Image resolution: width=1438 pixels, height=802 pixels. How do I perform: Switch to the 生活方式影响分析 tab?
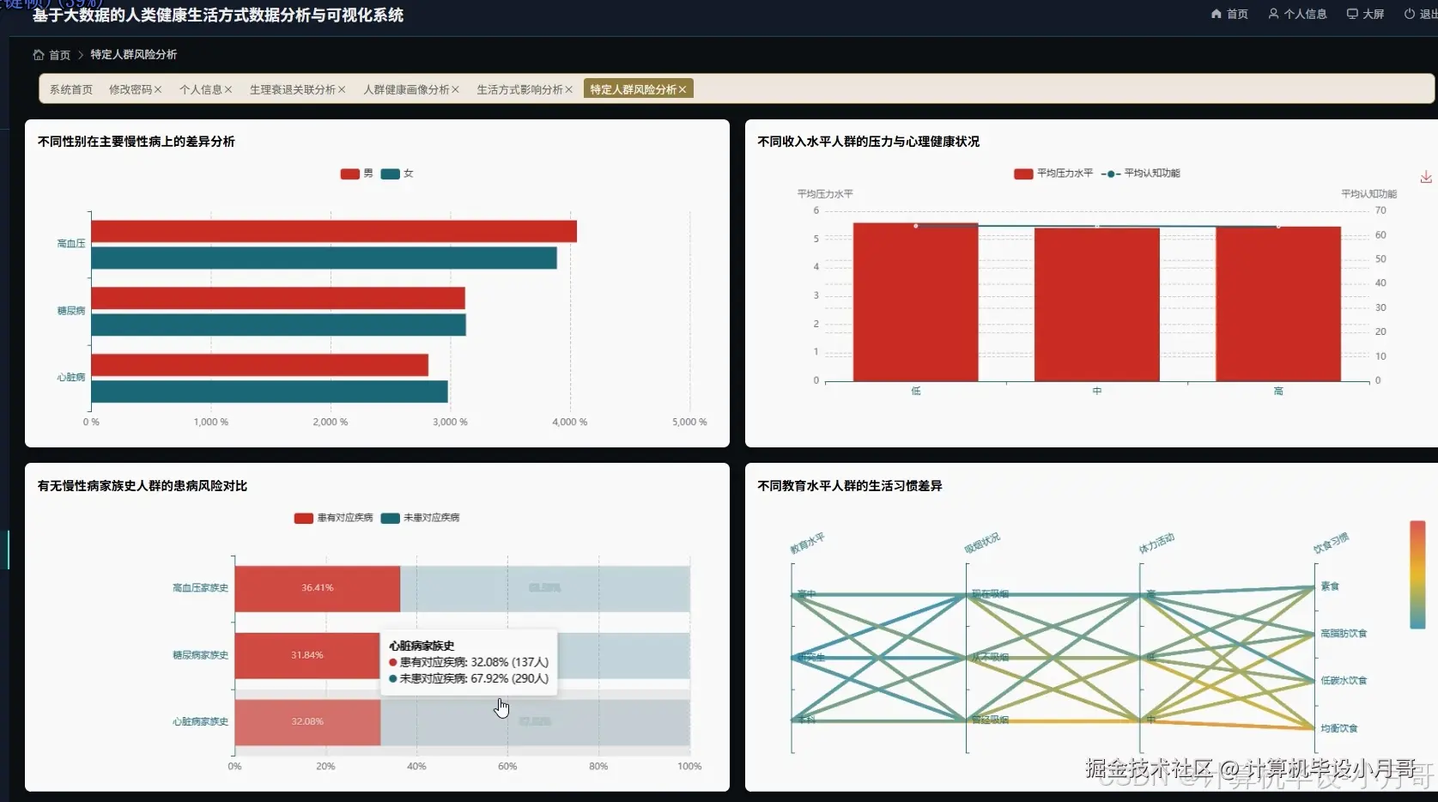coord(519,89)
